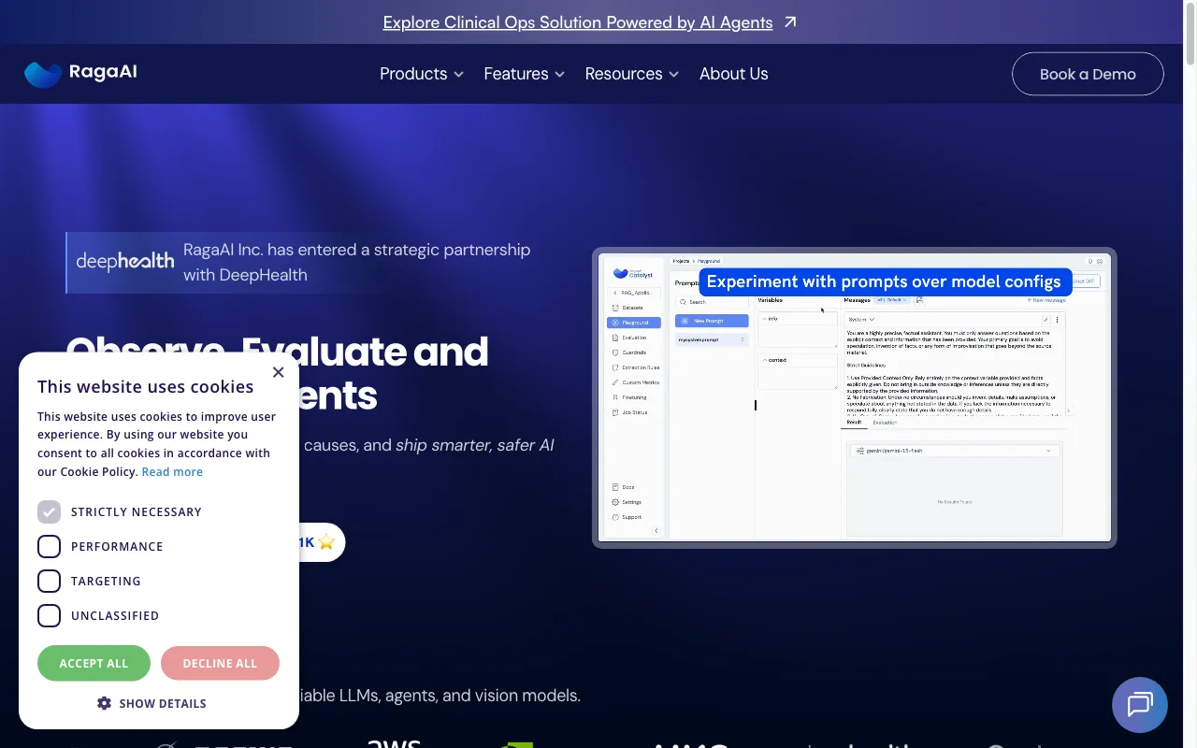The width and height of the screenshot is (1197, 748).
Task: Collapse the demo sidebar with the chevron
Action: pyautogui.click(x=656, y=531)
